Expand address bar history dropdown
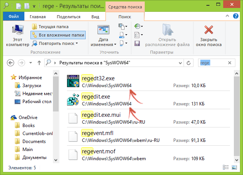The width and height of the screenshot is (243, 175). (180, 63)
